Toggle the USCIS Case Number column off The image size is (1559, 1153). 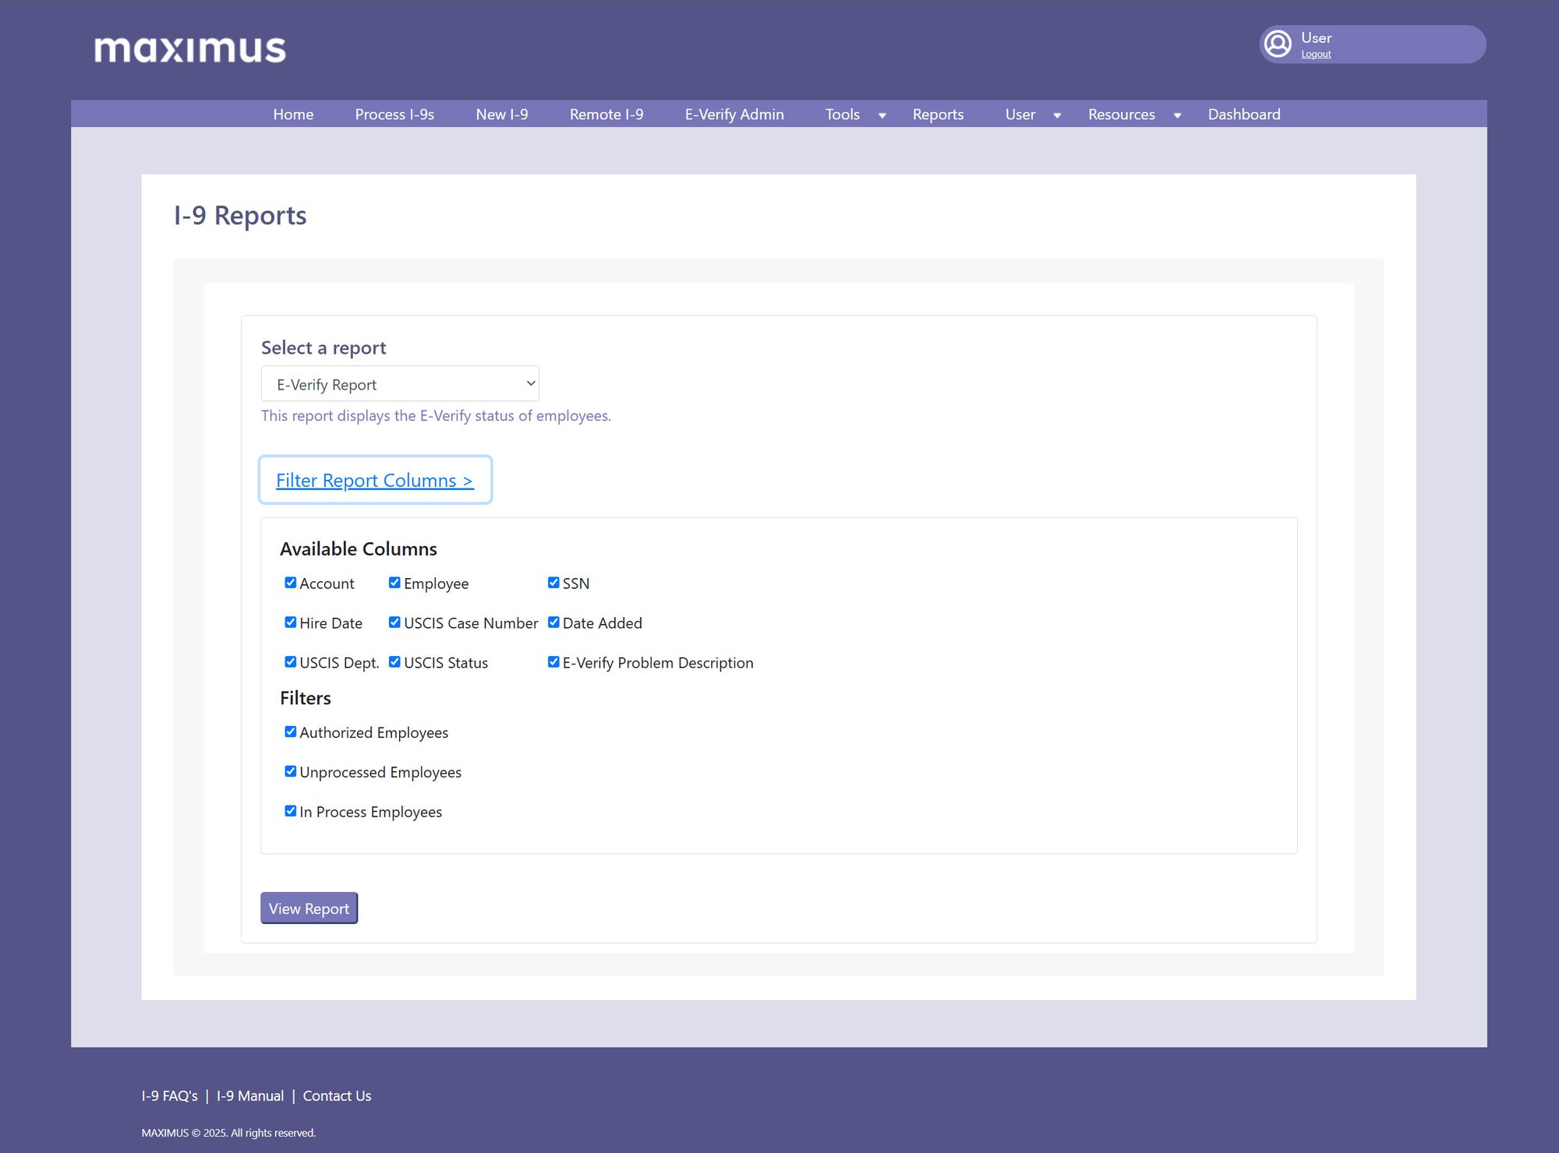pyautogui.click(x=394, y=622)
